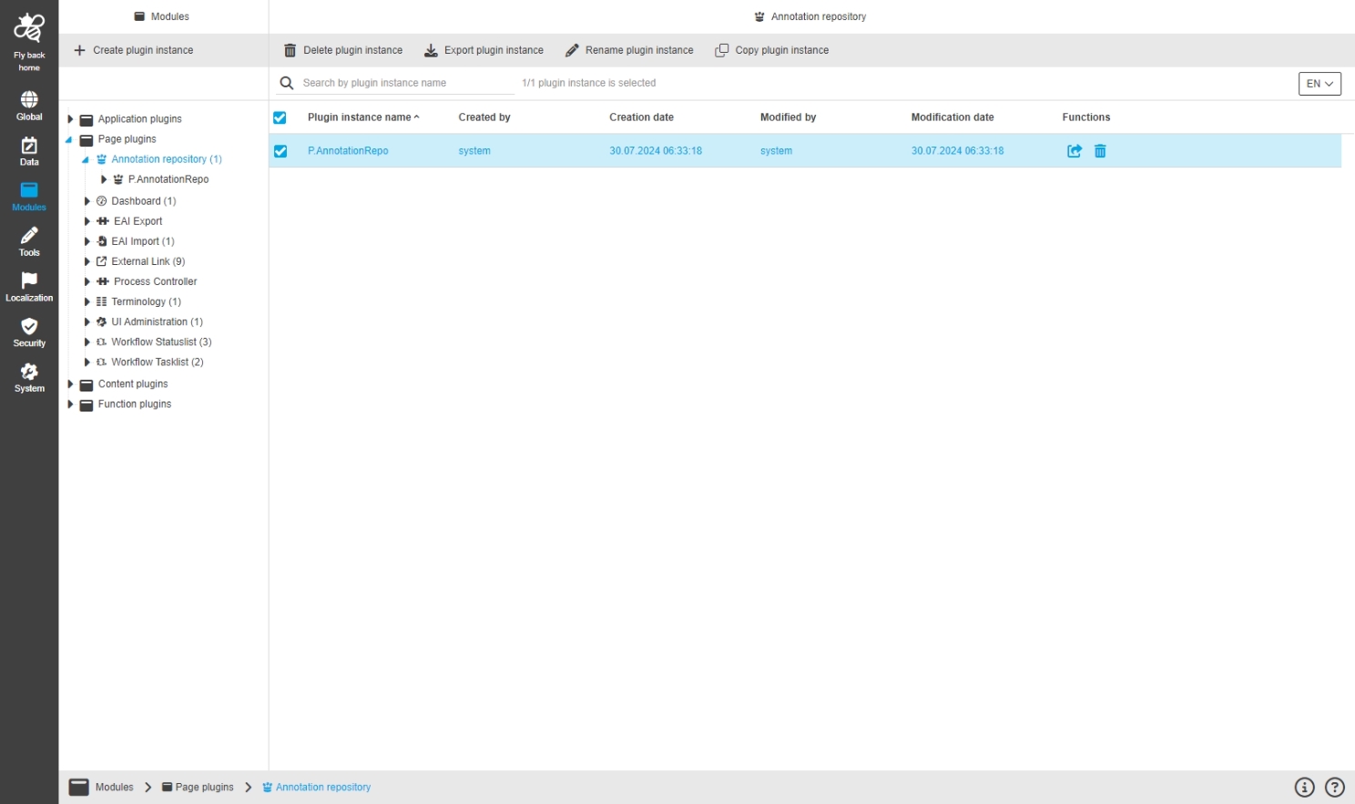
Task: Click the export icon in P.AnnotationRepo row
Action: coord(1075,151)
